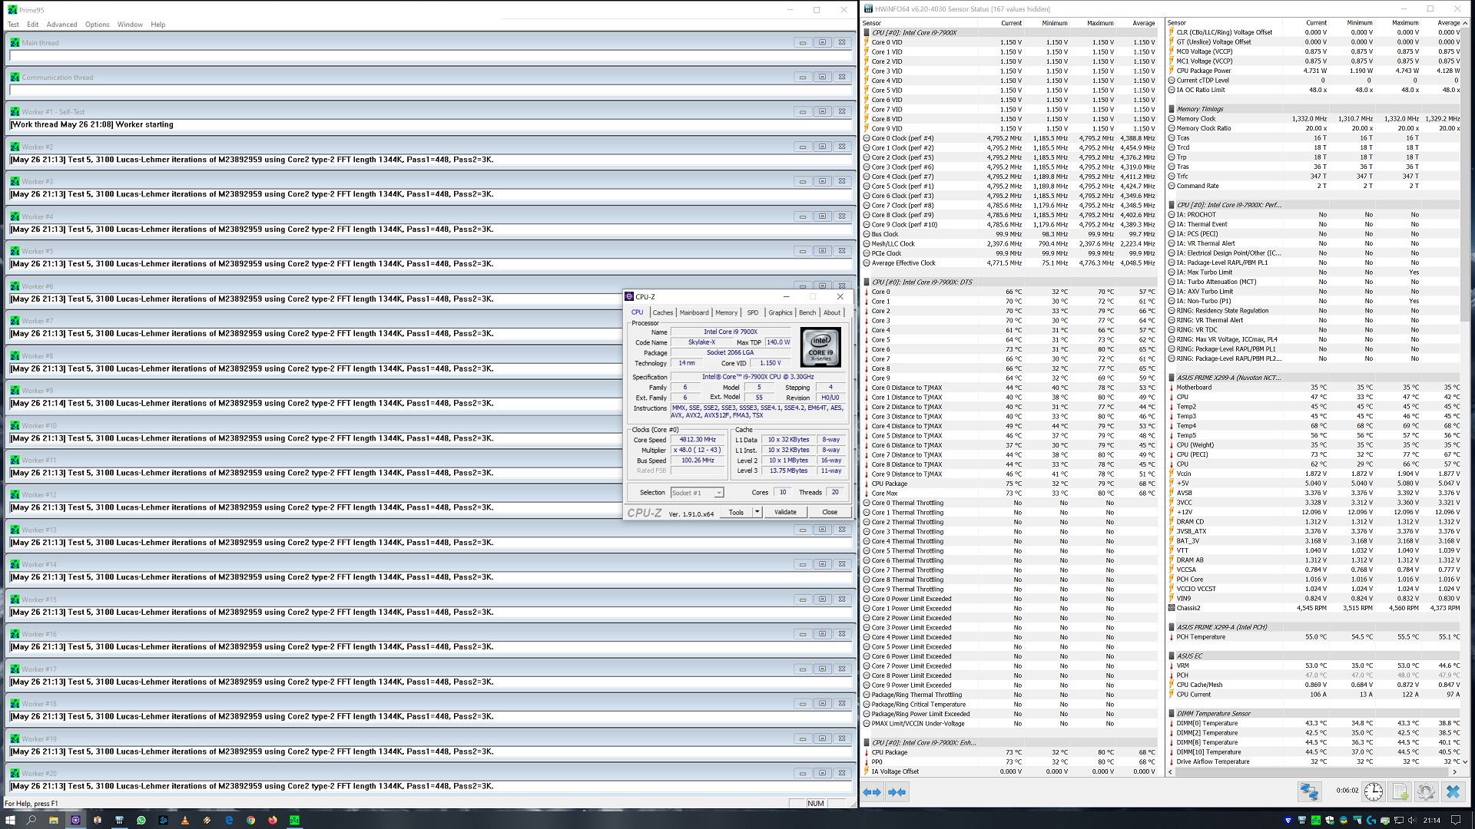
Task: Open volume speaker tray icon
Action: pyautogui.click(x=1411, y=820)
